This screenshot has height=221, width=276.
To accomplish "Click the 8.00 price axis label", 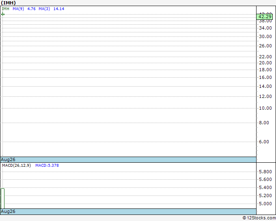I will (x=264, y=123).
